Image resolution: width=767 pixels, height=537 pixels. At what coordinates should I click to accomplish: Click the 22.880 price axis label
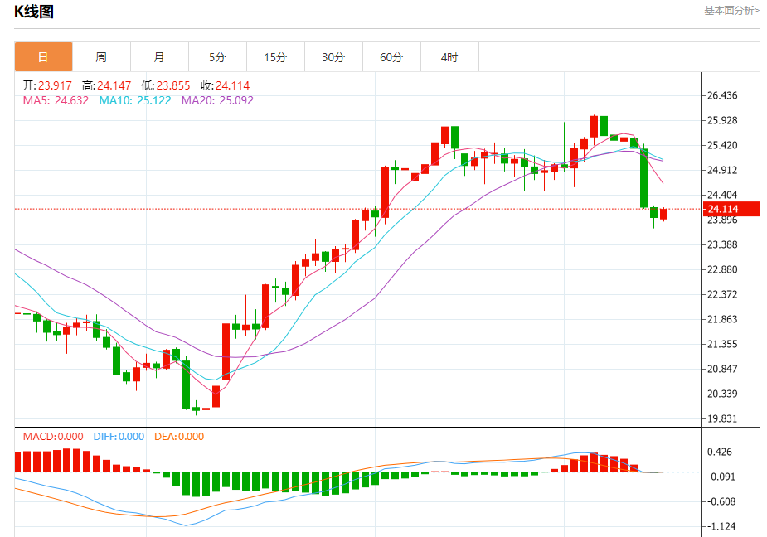tap(722, 269)
